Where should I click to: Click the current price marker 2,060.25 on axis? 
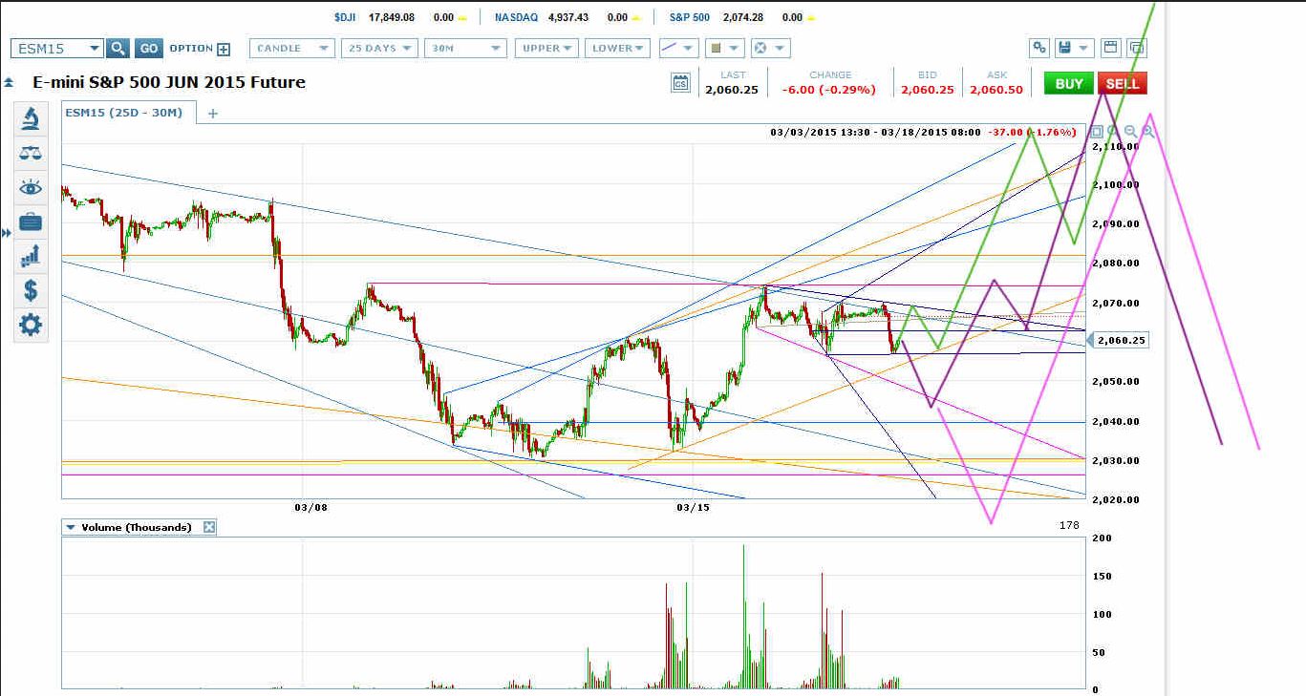1120,340
